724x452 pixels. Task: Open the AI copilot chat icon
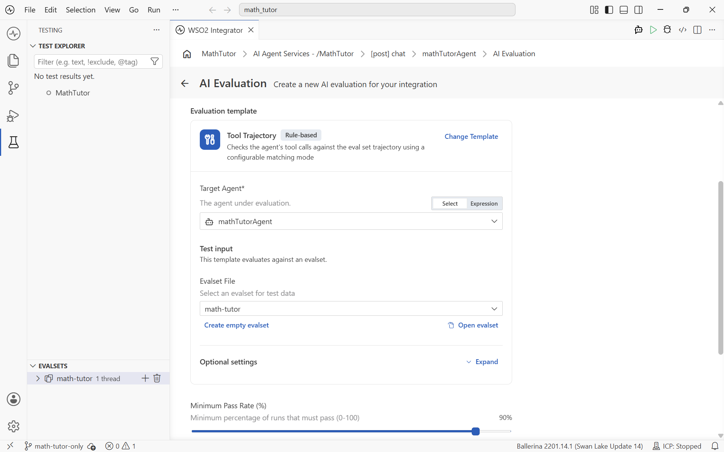pyautogui.click(x=639, y=30)
